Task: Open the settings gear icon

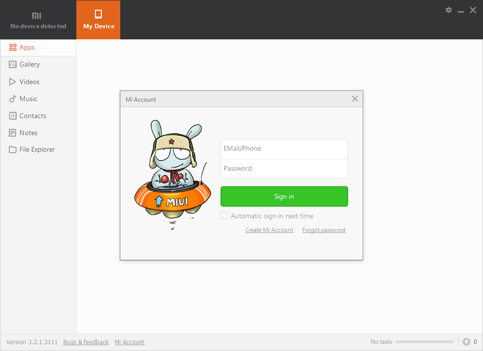Action: tap(448, 10)
